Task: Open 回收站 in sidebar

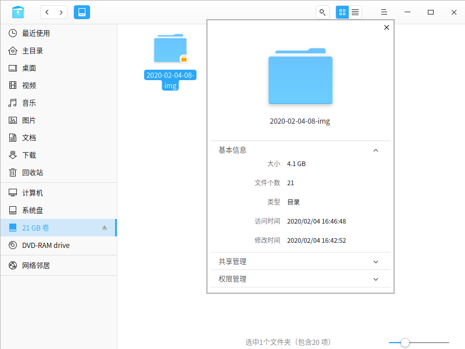Action: coord(33,172)
